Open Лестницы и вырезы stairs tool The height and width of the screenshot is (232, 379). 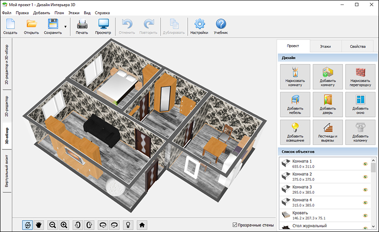coord(327,132)
